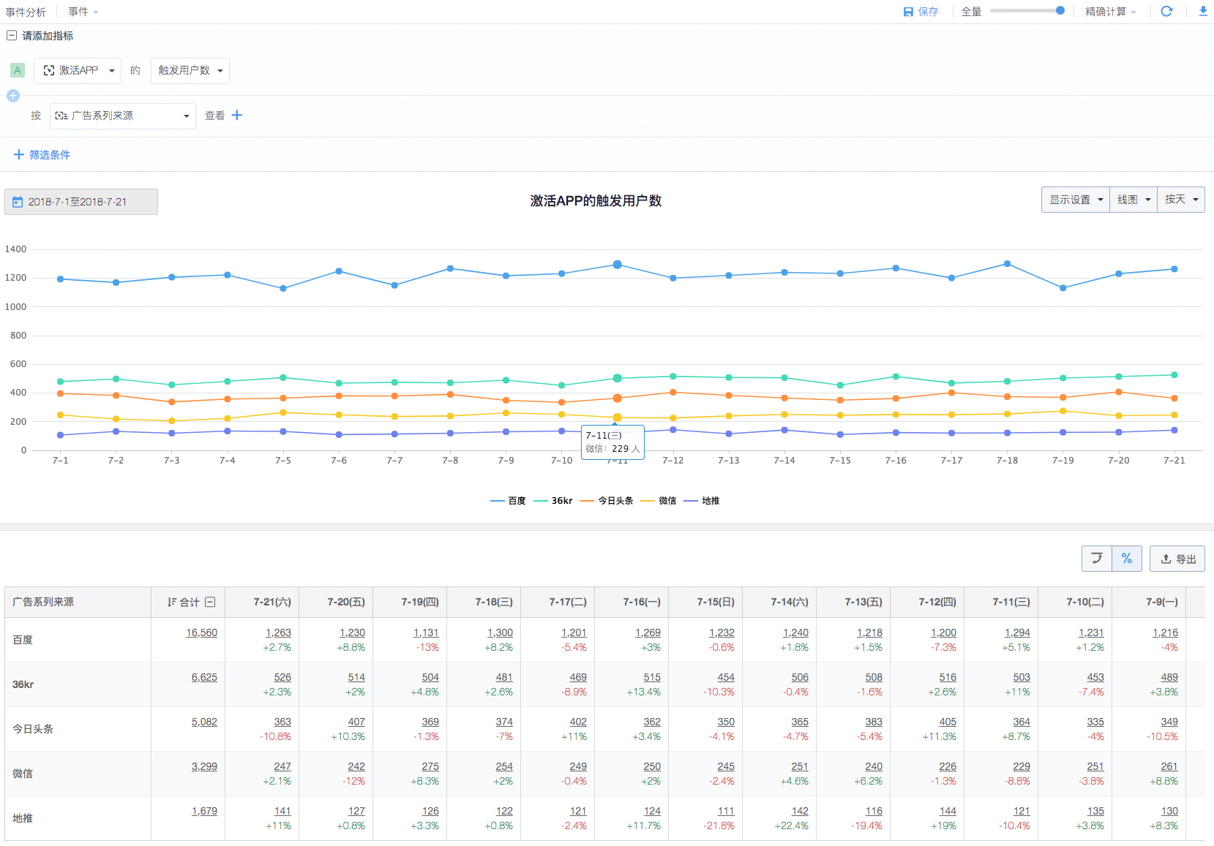The width and height of the screenshot is (1214, 846).
Task: Open the 触发用户数 metric dropdown
Action: pyautogui.click(x=190, y=70)
